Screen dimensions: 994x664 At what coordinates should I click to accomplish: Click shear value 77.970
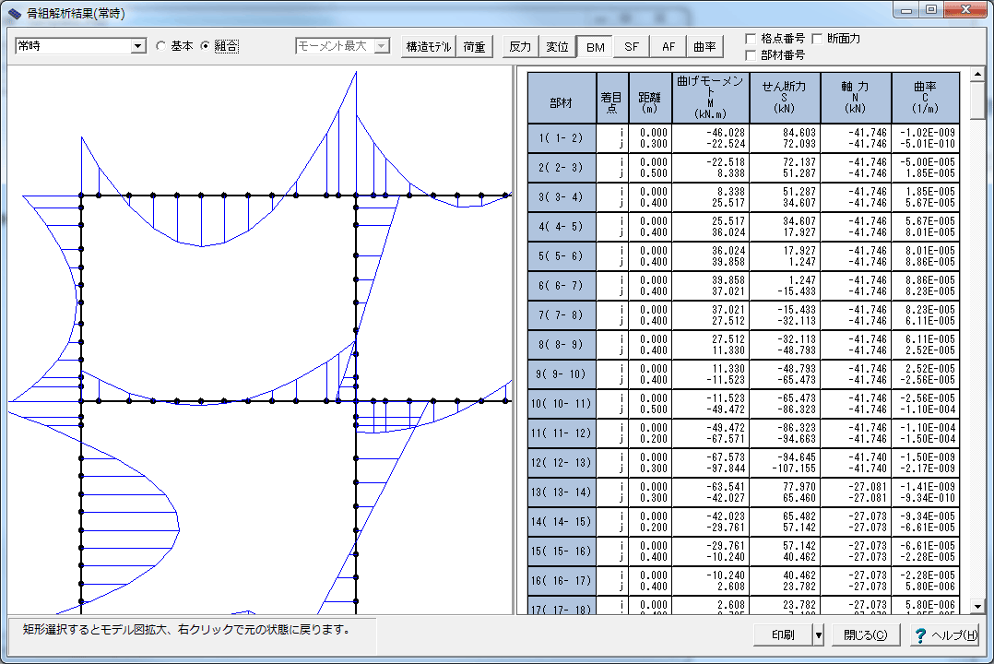[799, 486]
